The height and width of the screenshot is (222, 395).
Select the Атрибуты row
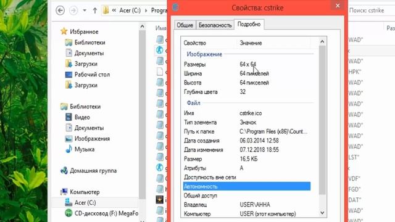click(x=247, y=168)
